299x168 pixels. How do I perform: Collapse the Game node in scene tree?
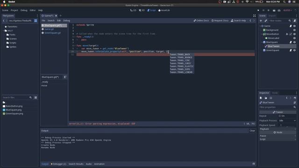tap(260, 26)
